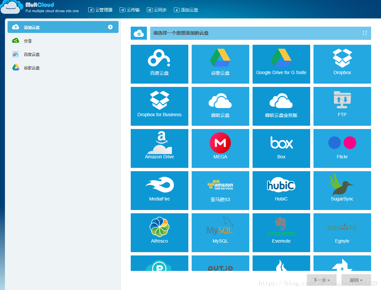Image resolution: width=381 pixels, height=290 pixels.
Task: Choose the MediaFire tile
Action: click(x=159, y=191)
